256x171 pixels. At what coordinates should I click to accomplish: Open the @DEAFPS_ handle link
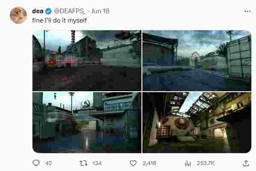[70, 11]
